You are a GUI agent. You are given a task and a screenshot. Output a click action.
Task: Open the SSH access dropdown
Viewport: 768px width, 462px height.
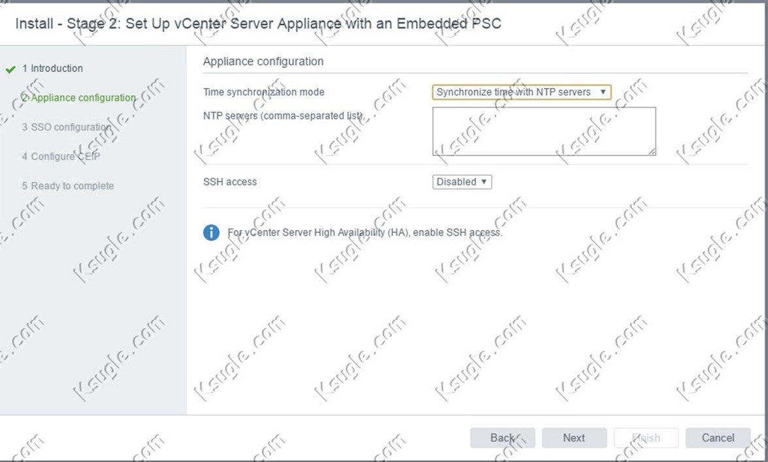pyautogui.click(x=462, y=181)
